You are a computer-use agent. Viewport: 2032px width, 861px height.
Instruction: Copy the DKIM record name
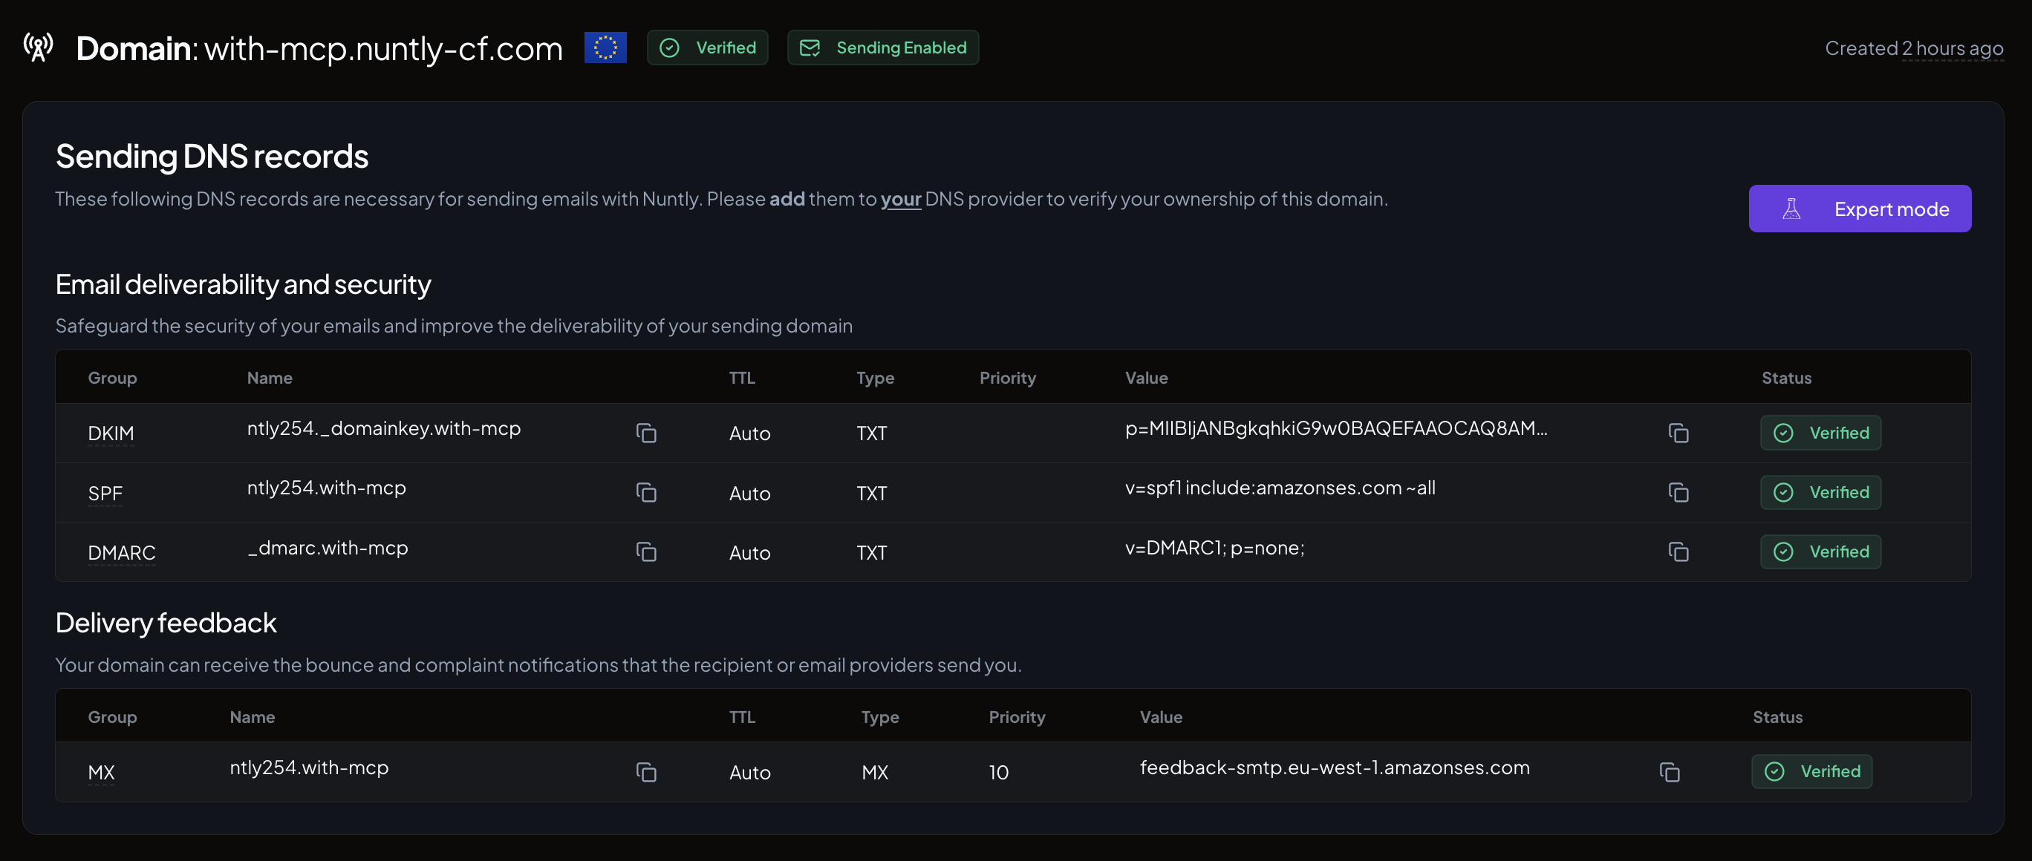click(x=646, y=433)
